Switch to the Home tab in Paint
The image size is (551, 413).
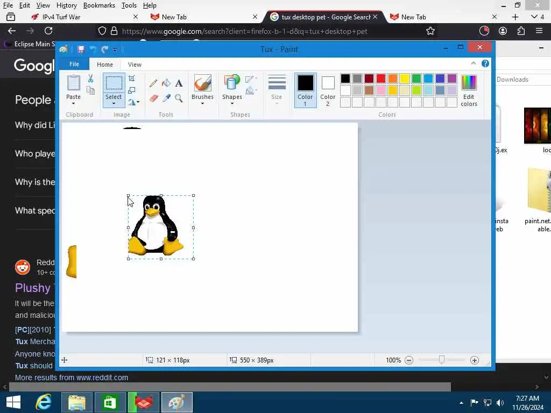[105, 65]
